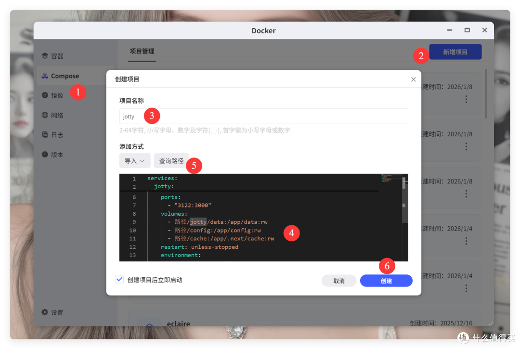Open the 镜像 images section
This screenshot has height=349, width=520.
pos(52,95)
